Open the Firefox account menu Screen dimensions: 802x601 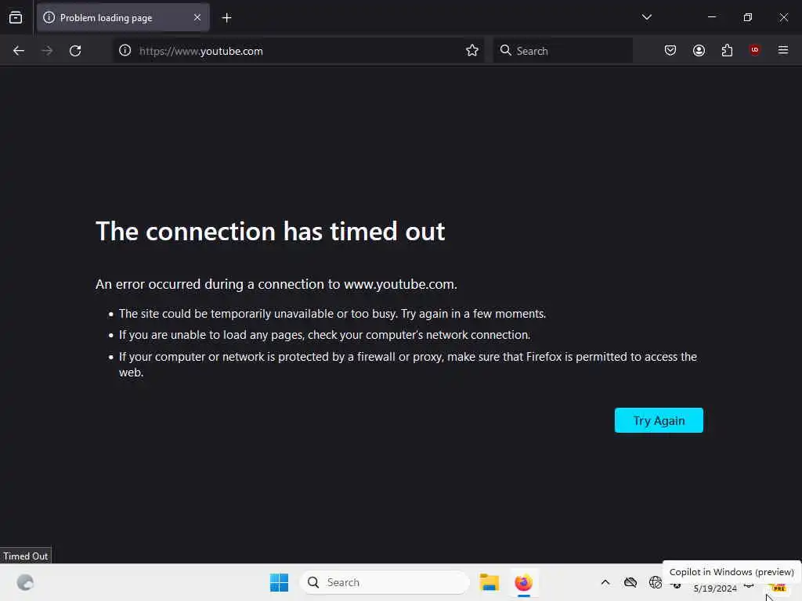click(699, 51)
